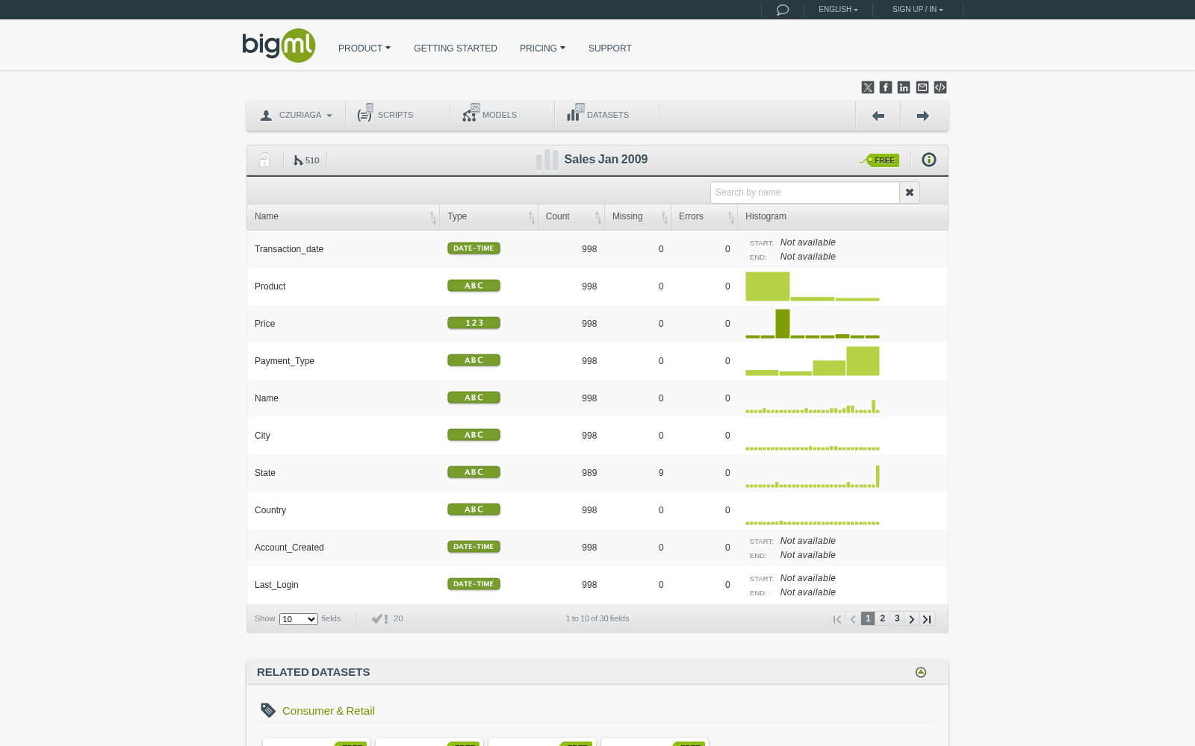This screenshot has height=746, width=1195.
Task: Open the Getting Started menu item
Action: (456, 48)
